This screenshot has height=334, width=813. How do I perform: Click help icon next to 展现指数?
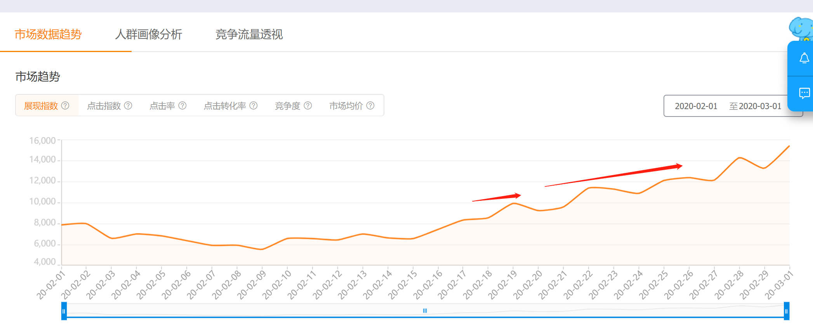click(x=65, y=106)
